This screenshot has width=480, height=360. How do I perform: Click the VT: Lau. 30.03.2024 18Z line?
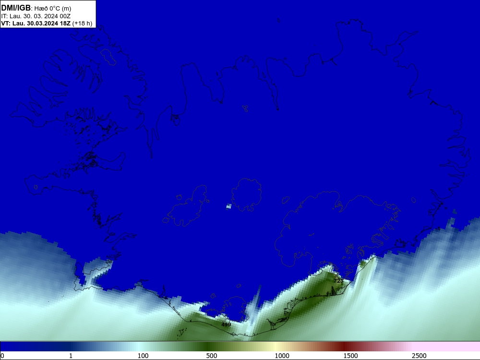tap(36, 23)
